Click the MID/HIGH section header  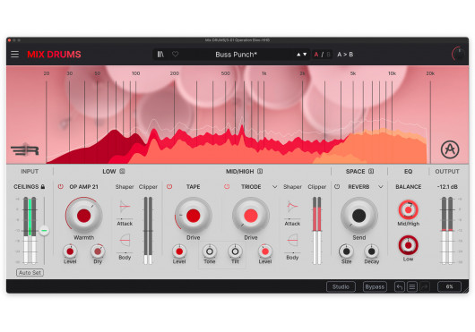240,172
